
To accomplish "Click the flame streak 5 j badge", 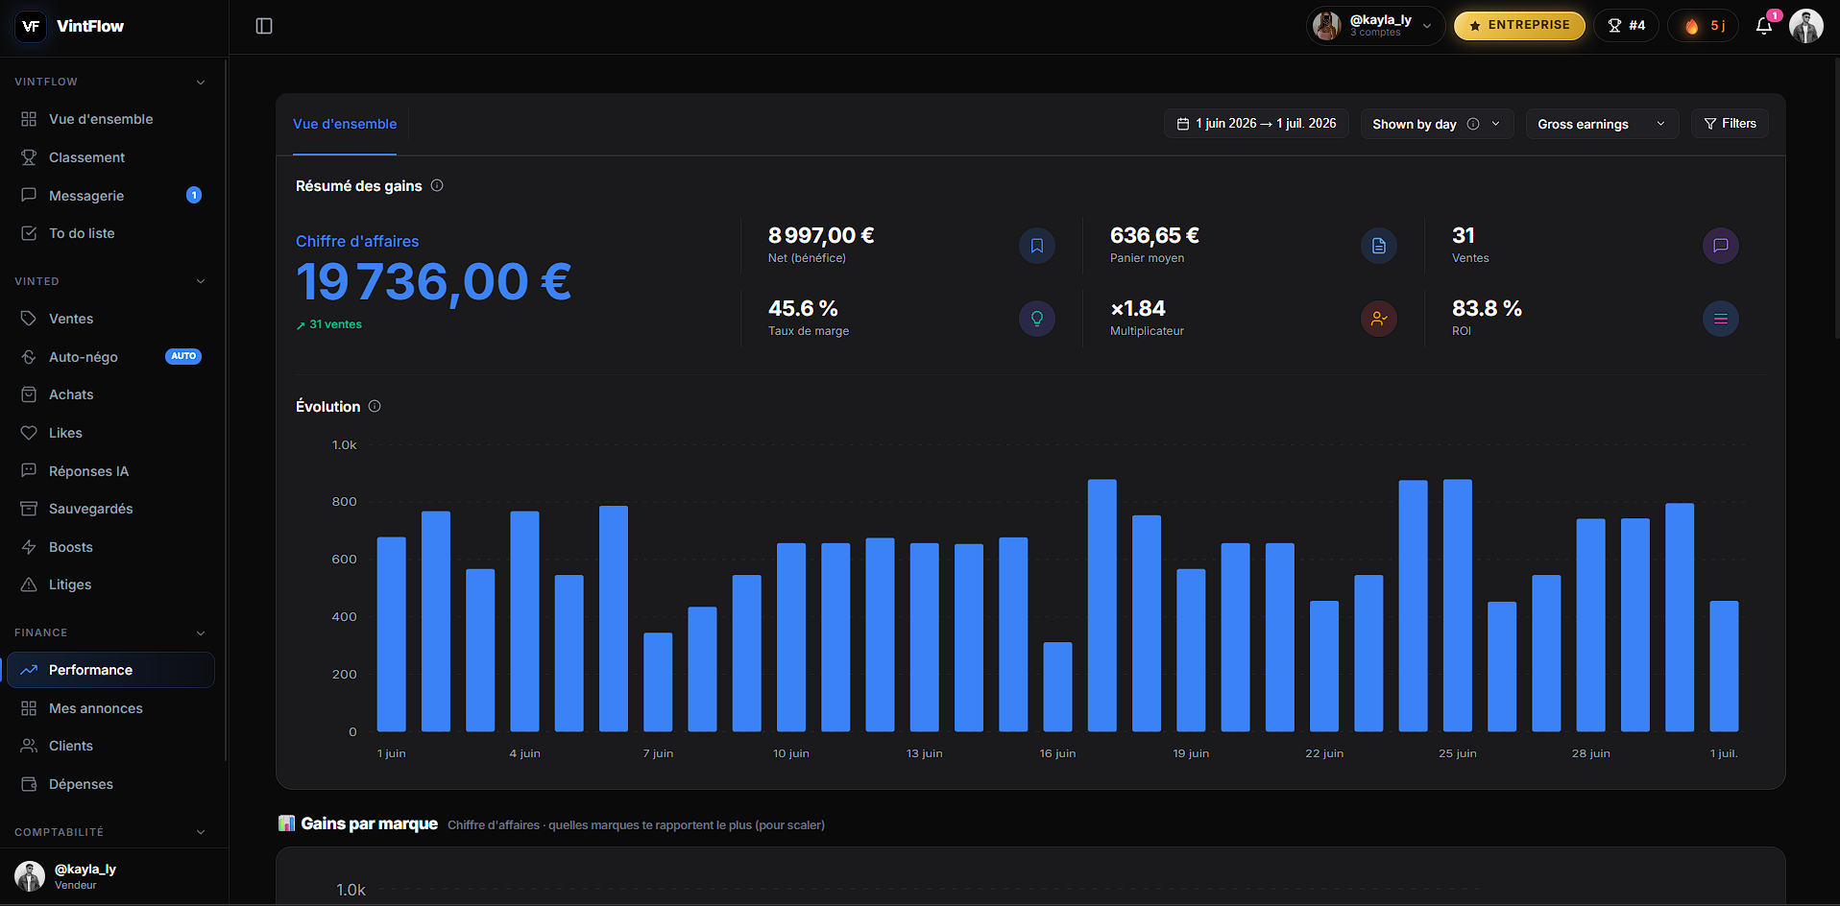I will click(1704, 26).
